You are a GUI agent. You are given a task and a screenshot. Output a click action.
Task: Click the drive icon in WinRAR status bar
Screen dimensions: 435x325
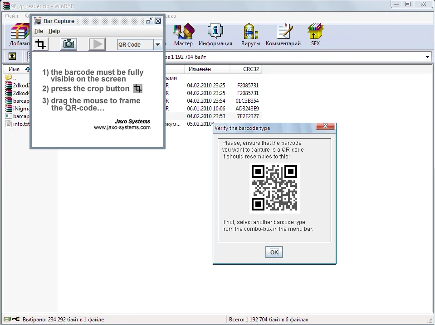click(7, 320)
